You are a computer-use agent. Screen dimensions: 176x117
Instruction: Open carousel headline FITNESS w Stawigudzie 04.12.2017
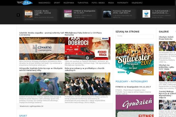coord(84,12)
